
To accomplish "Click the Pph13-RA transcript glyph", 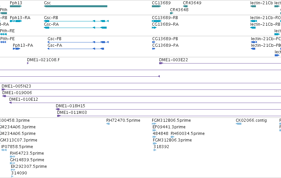I will coord(16,21).
